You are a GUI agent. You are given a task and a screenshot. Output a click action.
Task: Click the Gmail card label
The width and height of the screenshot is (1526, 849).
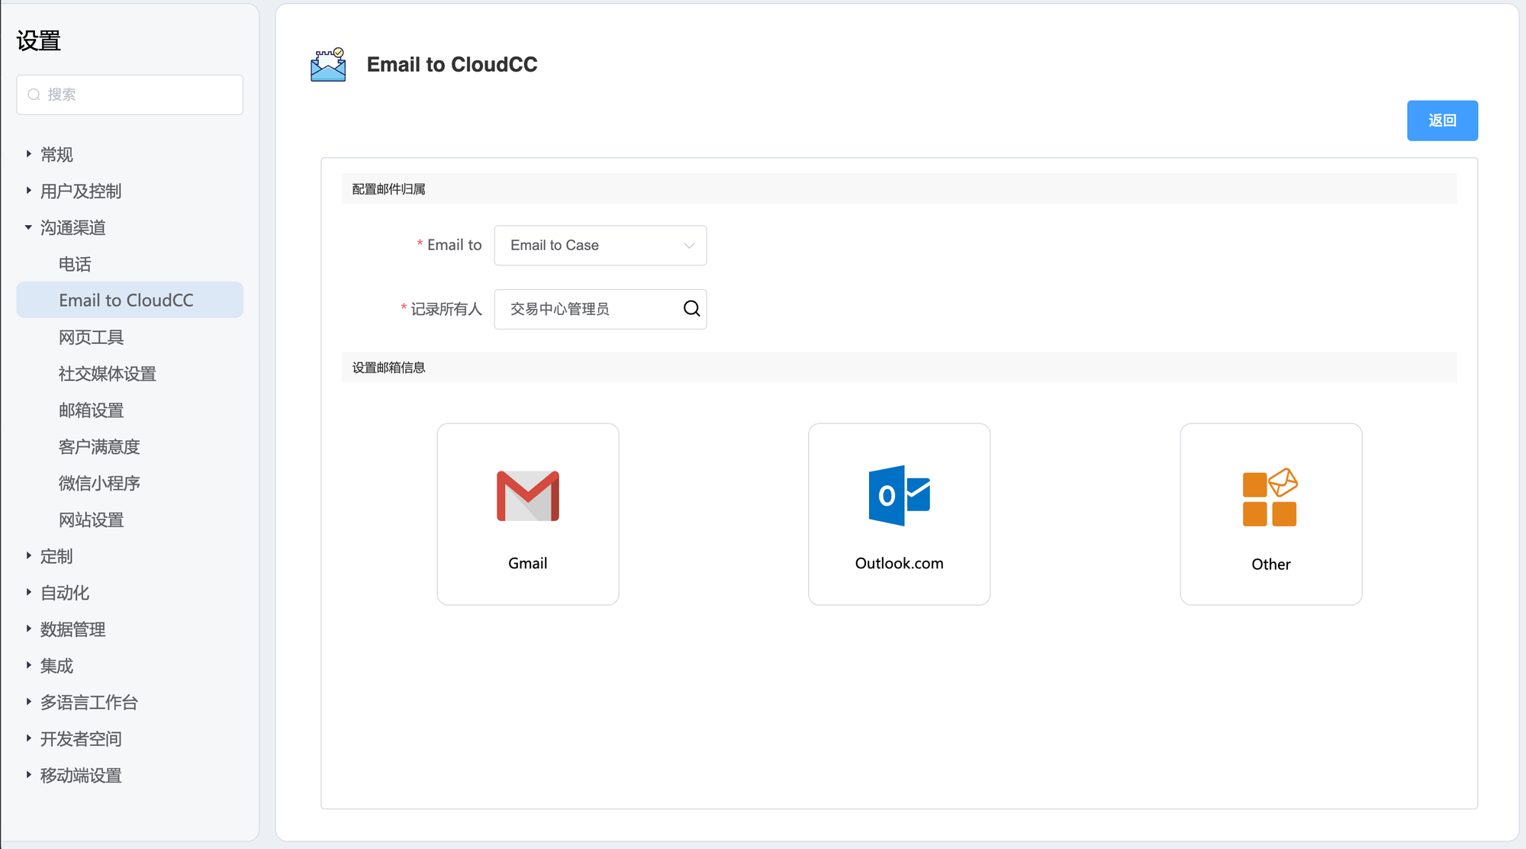[x=527, y=564]
